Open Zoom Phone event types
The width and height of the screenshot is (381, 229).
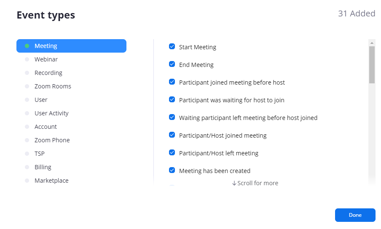coord(52,140)
